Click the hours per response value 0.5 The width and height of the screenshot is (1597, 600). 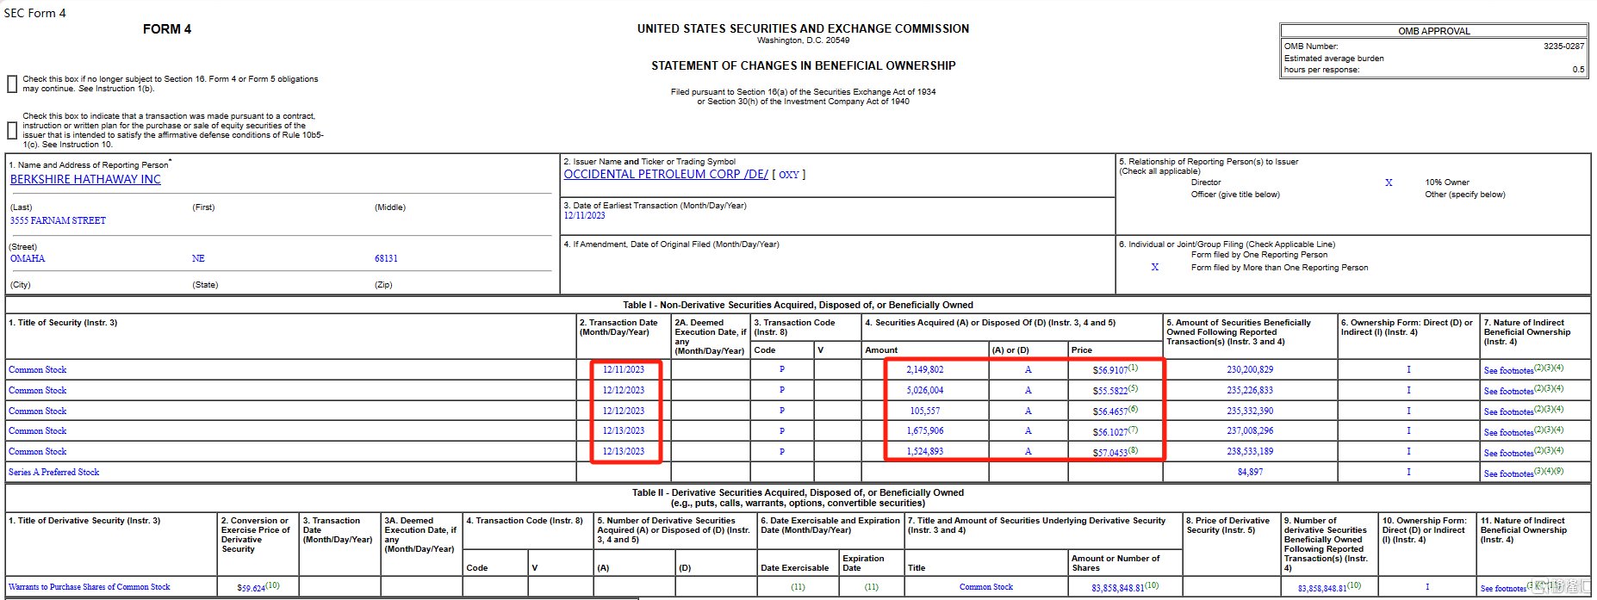pos(1578,70)
